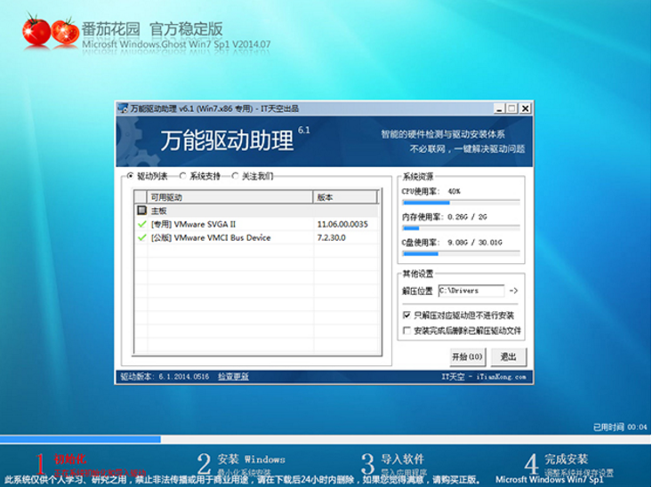Toggle green check for VMware VMCI Bus Device

click(141, 237)
